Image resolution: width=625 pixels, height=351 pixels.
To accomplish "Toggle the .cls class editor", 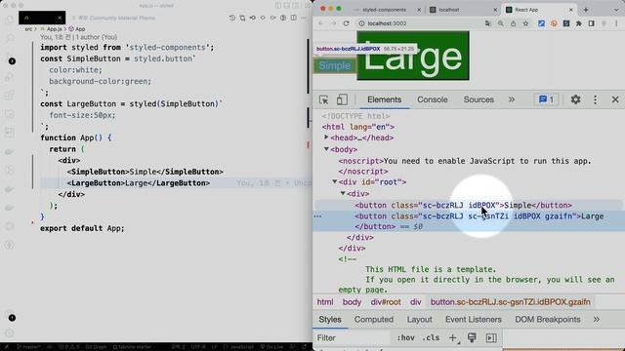I will (431, 338).
